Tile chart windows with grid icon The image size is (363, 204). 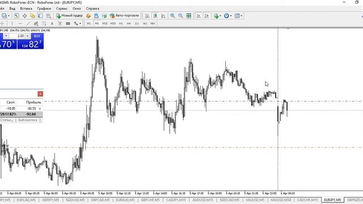click(x=189, y=16)
